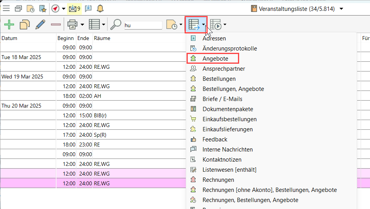Viewport: 370px width, 209px height.
Task: Click the pencil edit icon
Action: pyautogui.click(x=40, y=25)
